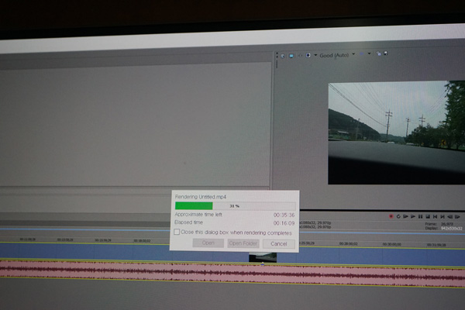This screenshot has height=310, width=465.
Task: Click the Elapsed time label
Action: [188, 222]
